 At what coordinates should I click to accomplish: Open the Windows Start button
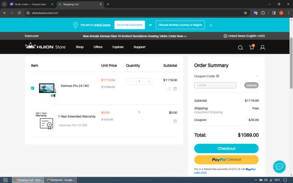pos(5,180)
